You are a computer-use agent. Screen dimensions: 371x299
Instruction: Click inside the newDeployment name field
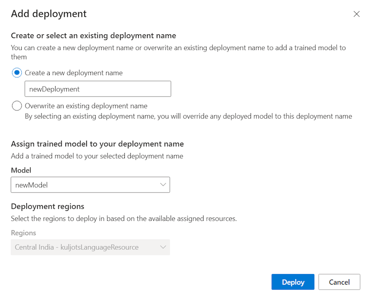(97, 89)
